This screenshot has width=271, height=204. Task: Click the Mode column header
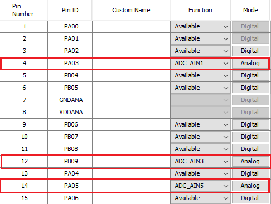click(x=250, y=10)
